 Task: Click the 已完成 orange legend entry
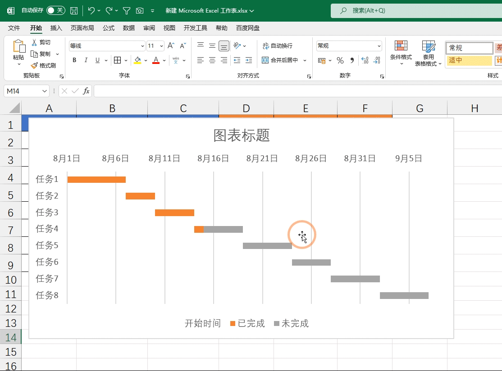(x=247, y=323)
